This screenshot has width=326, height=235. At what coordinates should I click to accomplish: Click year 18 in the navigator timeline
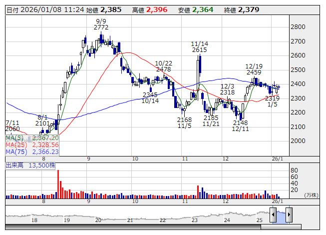[34, 220]
